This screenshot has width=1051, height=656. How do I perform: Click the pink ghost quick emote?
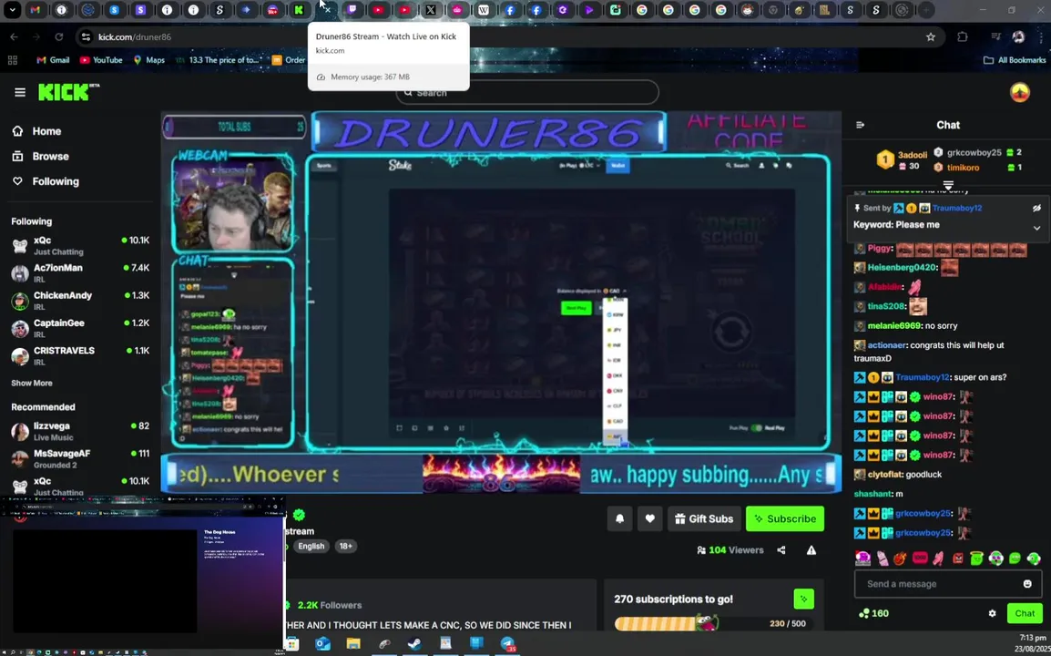(x=862, y=559)
